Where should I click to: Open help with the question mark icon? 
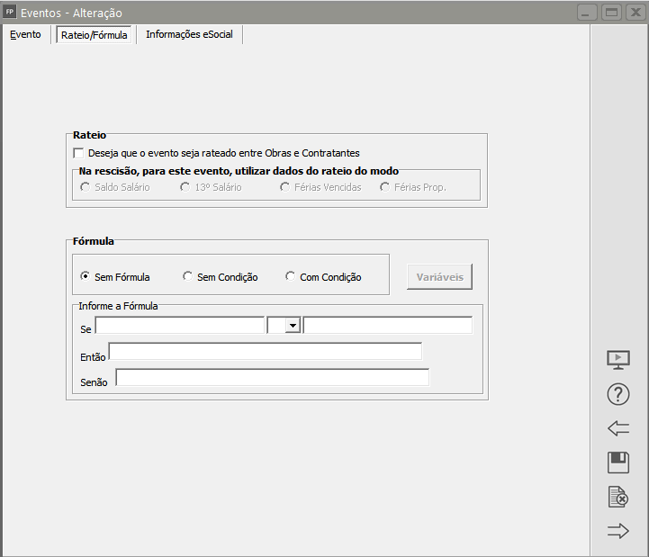pos(618,394)
